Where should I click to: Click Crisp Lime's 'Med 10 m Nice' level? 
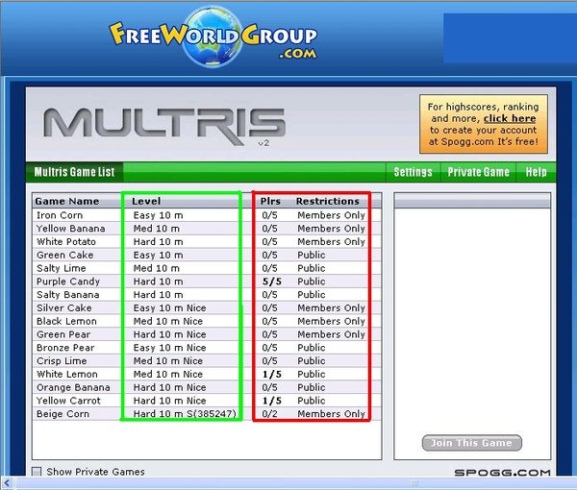coord(167,361)
